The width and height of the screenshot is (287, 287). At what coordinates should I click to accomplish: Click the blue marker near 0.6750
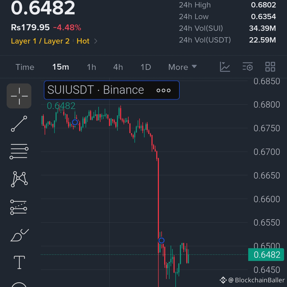click(x=75, y=122)
